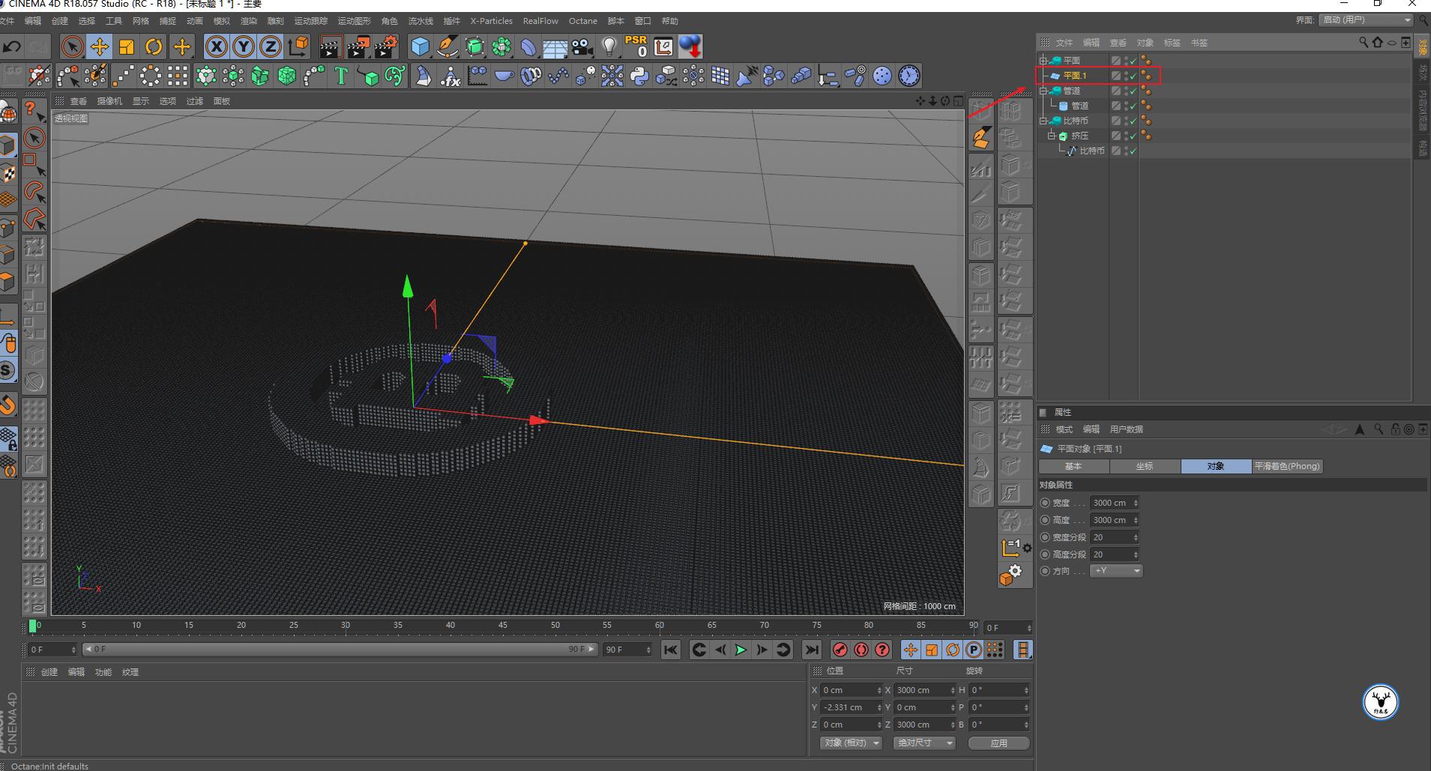The width and height of the screenshot is (1431, 771).
Task: Click the Cube primitive icon
Action: [421, 47]
